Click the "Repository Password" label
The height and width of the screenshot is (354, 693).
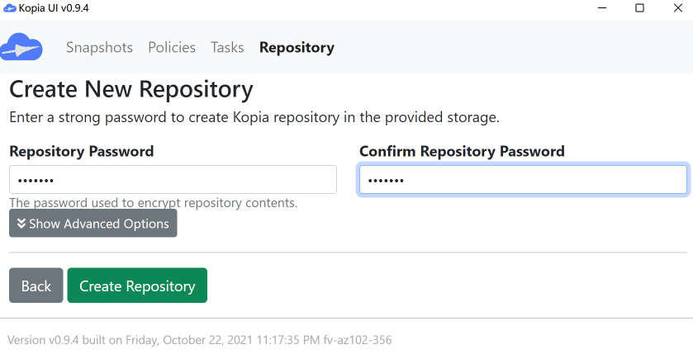pyautogui.click(x=81, y=151)
